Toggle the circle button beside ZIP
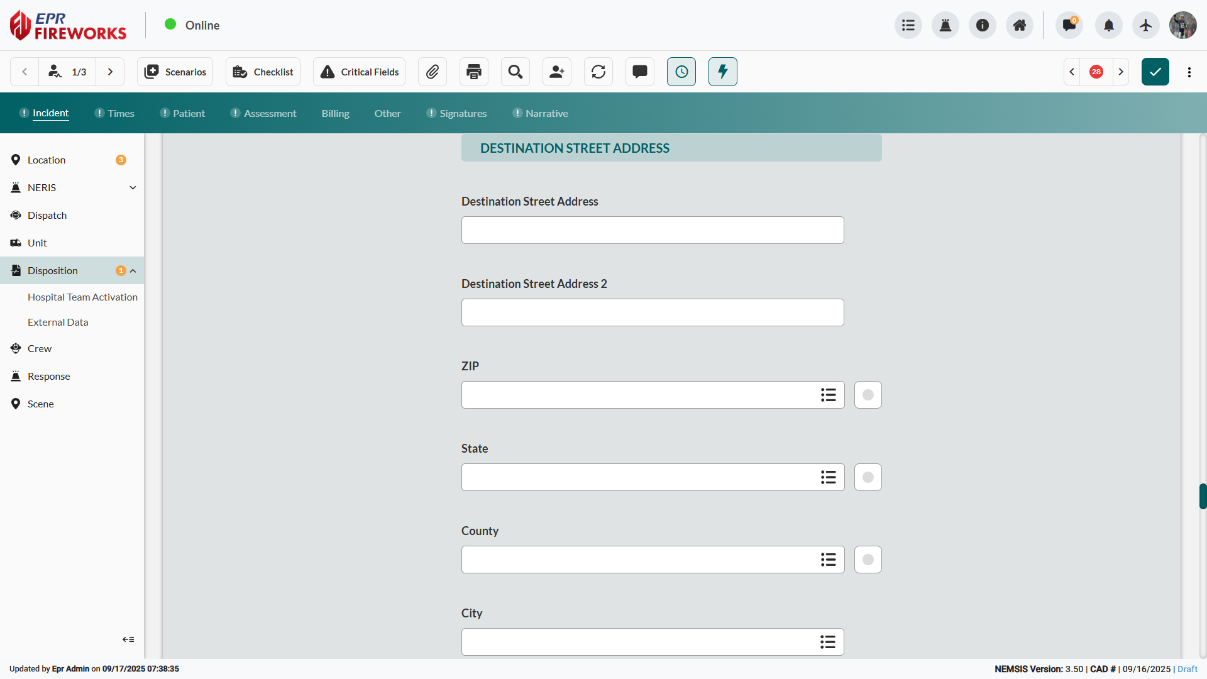Screen dimensions: 1207x679 tap(868, 395)
